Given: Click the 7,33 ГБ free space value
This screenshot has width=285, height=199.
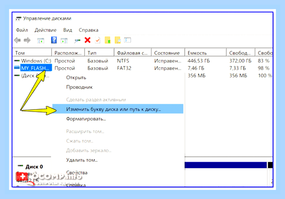Looking at the screenshot, I should (237, 68).
